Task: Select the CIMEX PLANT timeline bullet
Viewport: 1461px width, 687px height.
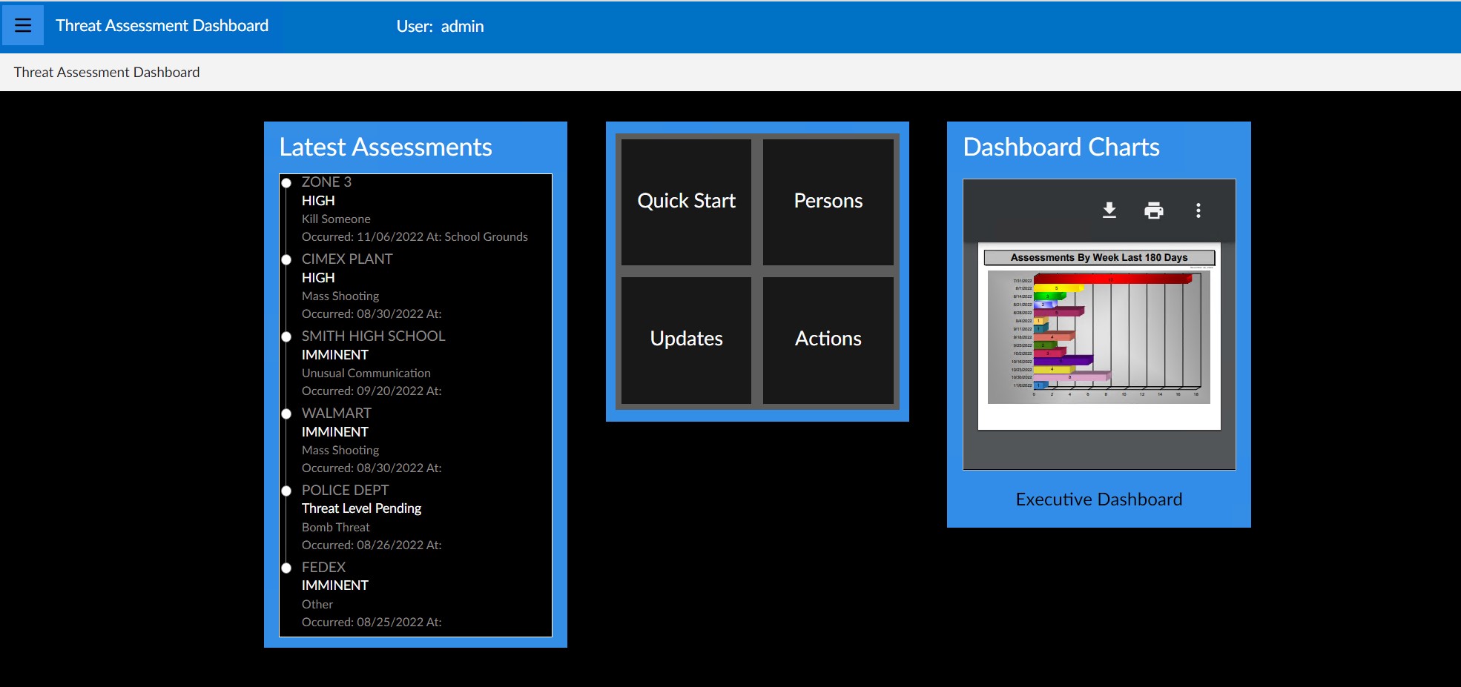Action: pos(286,259)
